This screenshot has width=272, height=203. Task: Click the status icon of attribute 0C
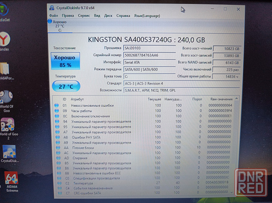click(57, 116)
